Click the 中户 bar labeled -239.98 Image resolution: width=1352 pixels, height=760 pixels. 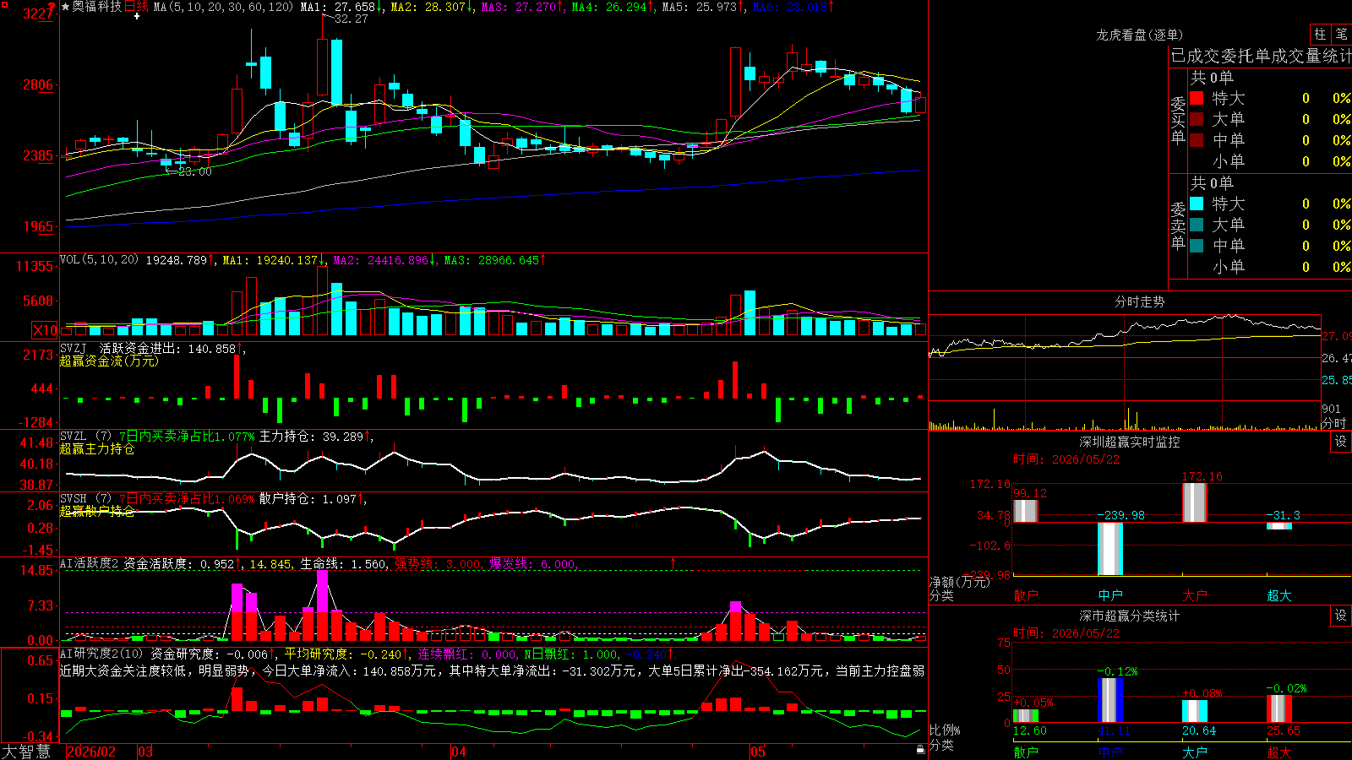[1110, 549]
